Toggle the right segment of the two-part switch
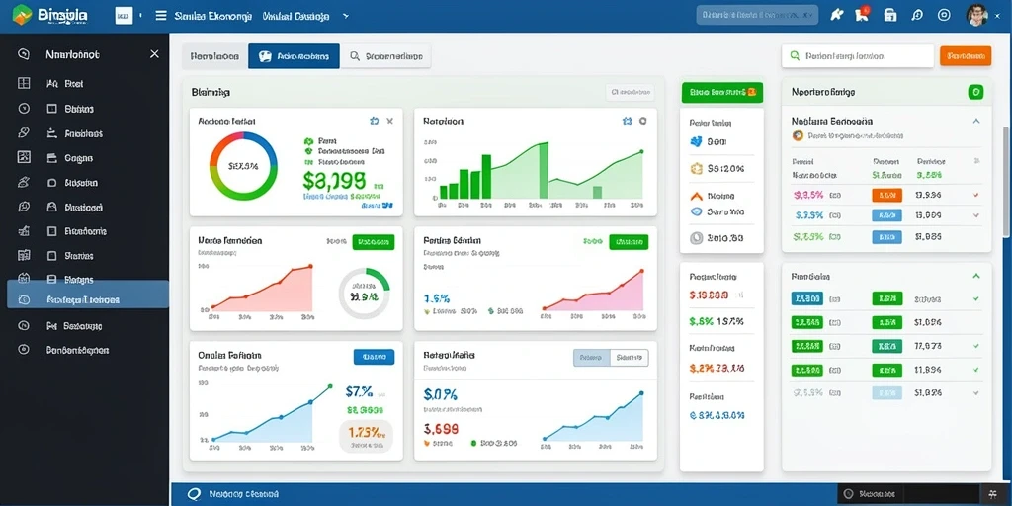The width and height of the screenshot is (1012, 506). [x=630, y=357]
